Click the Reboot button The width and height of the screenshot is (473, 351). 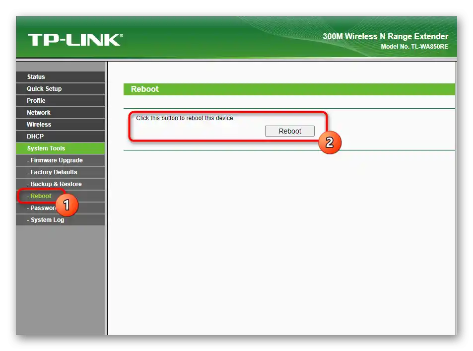(x=289, y=131)
